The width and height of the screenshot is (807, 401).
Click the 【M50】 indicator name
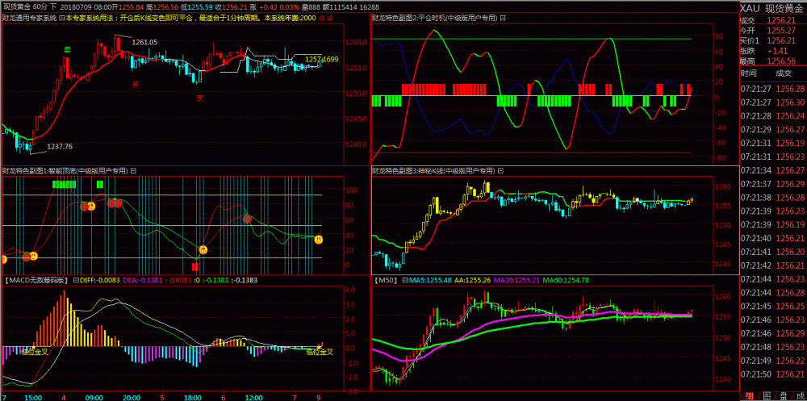[386, 280]
